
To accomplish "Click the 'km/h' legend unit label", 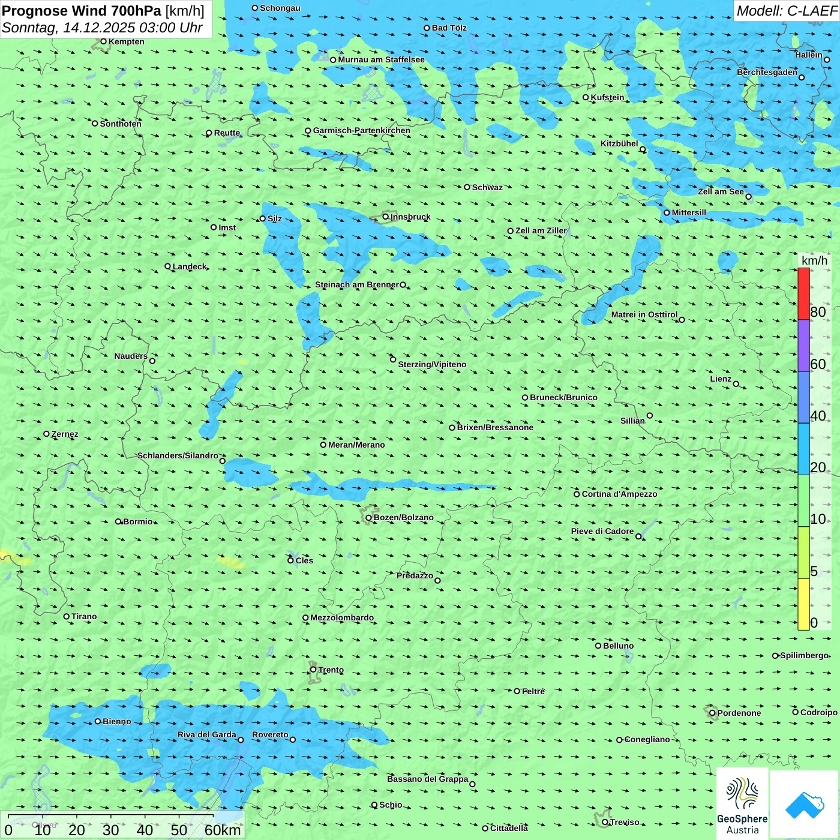I will [x=815, y=260].
